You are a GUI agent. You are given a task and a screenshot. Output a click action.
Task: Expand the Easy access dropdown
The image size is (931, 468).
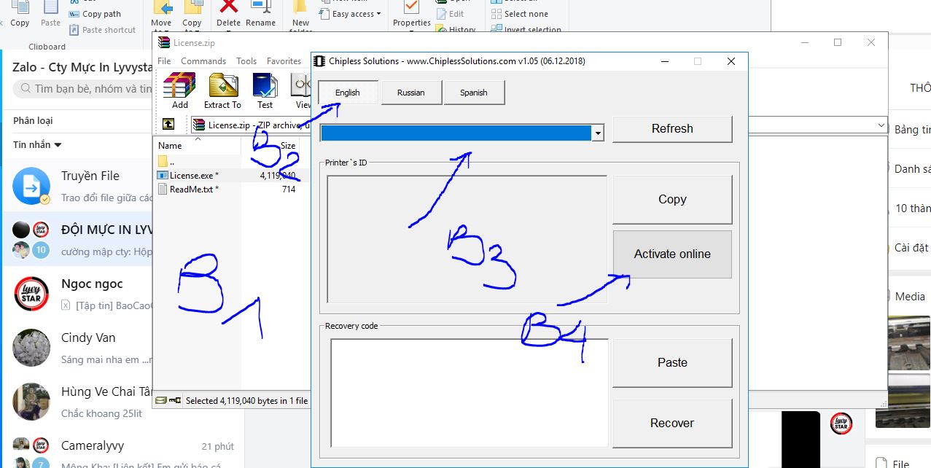tap(357, 14)
